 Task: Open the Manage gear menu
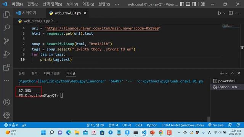6,115
